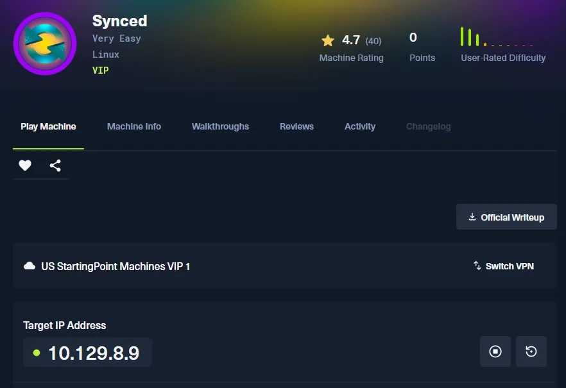Click the green VIP label

(100, 71)
